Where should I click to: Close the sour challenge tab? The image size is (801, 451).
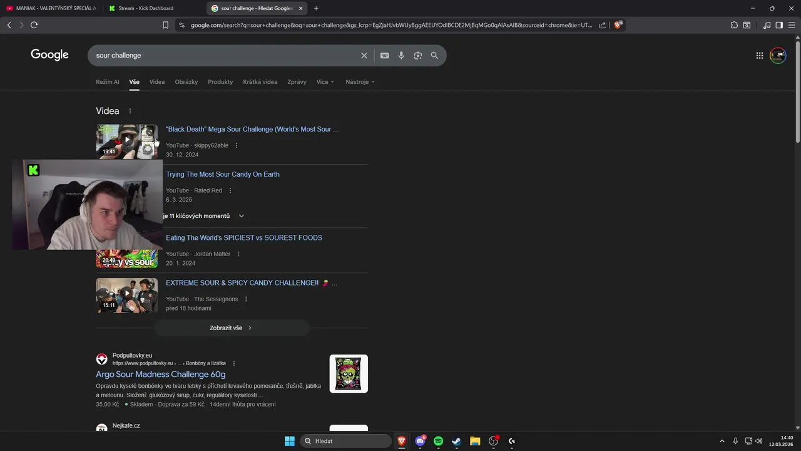click(x=301, y=8)
